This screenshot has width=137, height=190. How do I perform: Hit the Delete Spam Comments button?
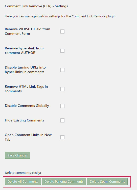point(107,181)
